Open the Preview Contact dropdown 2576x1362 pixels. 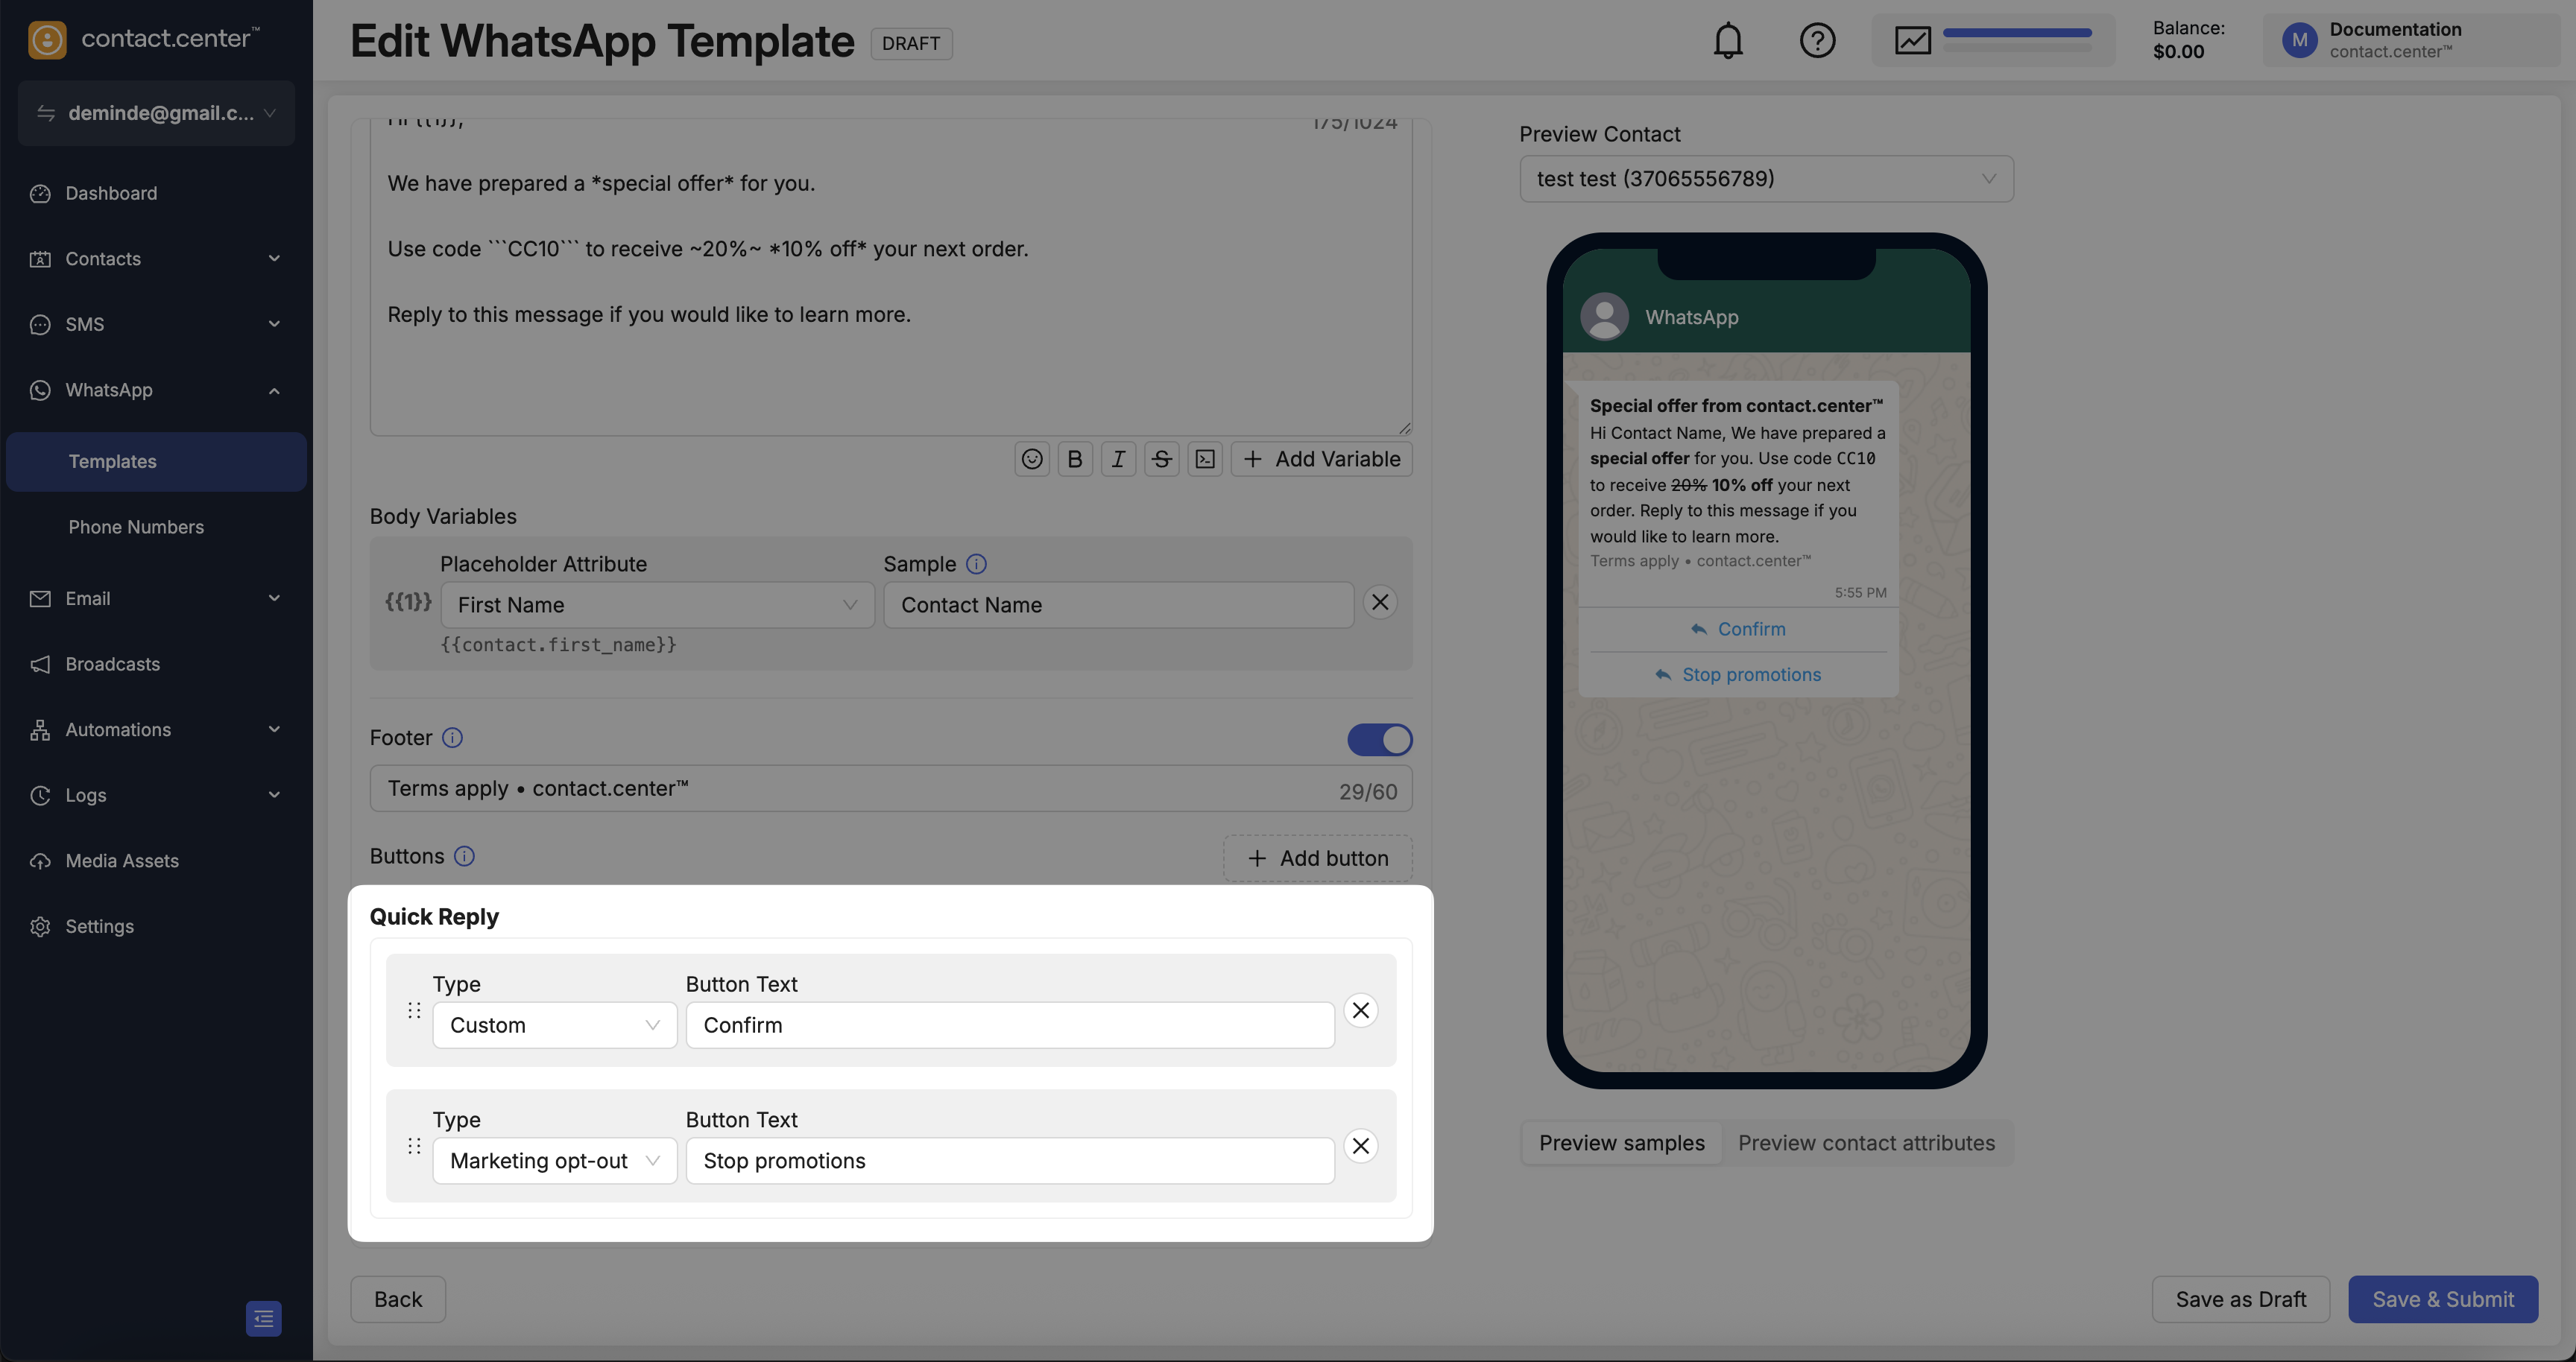(x=1766, y=179)
